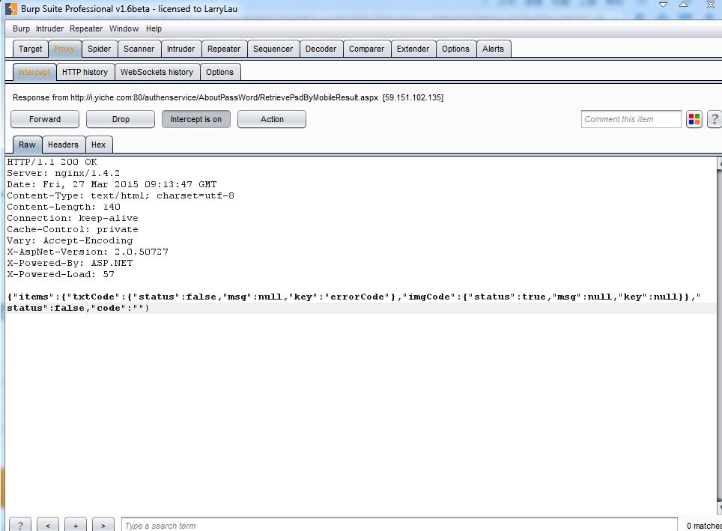Image resolution: width=722 pixels, height=531 pixels.
Task: Open the Help menu
Action: click(x=154, y=28)
